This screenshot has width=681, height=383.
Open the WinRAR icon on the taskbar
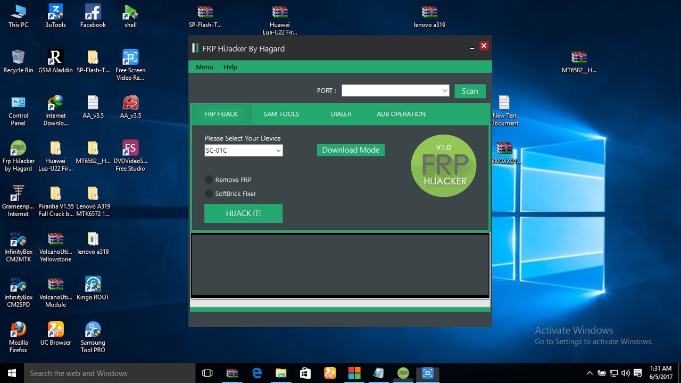tap(232, 373)
